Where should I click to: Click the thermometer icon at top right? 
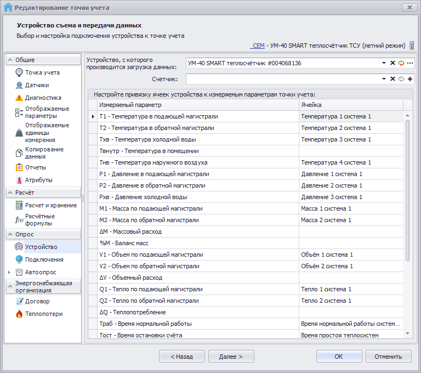[x=412, y=46]
